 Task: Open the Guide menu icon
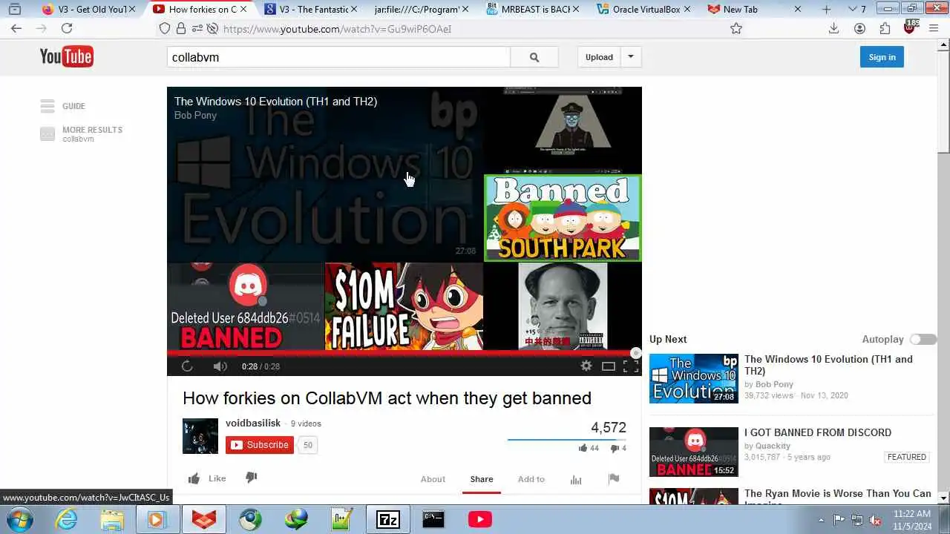47,106
